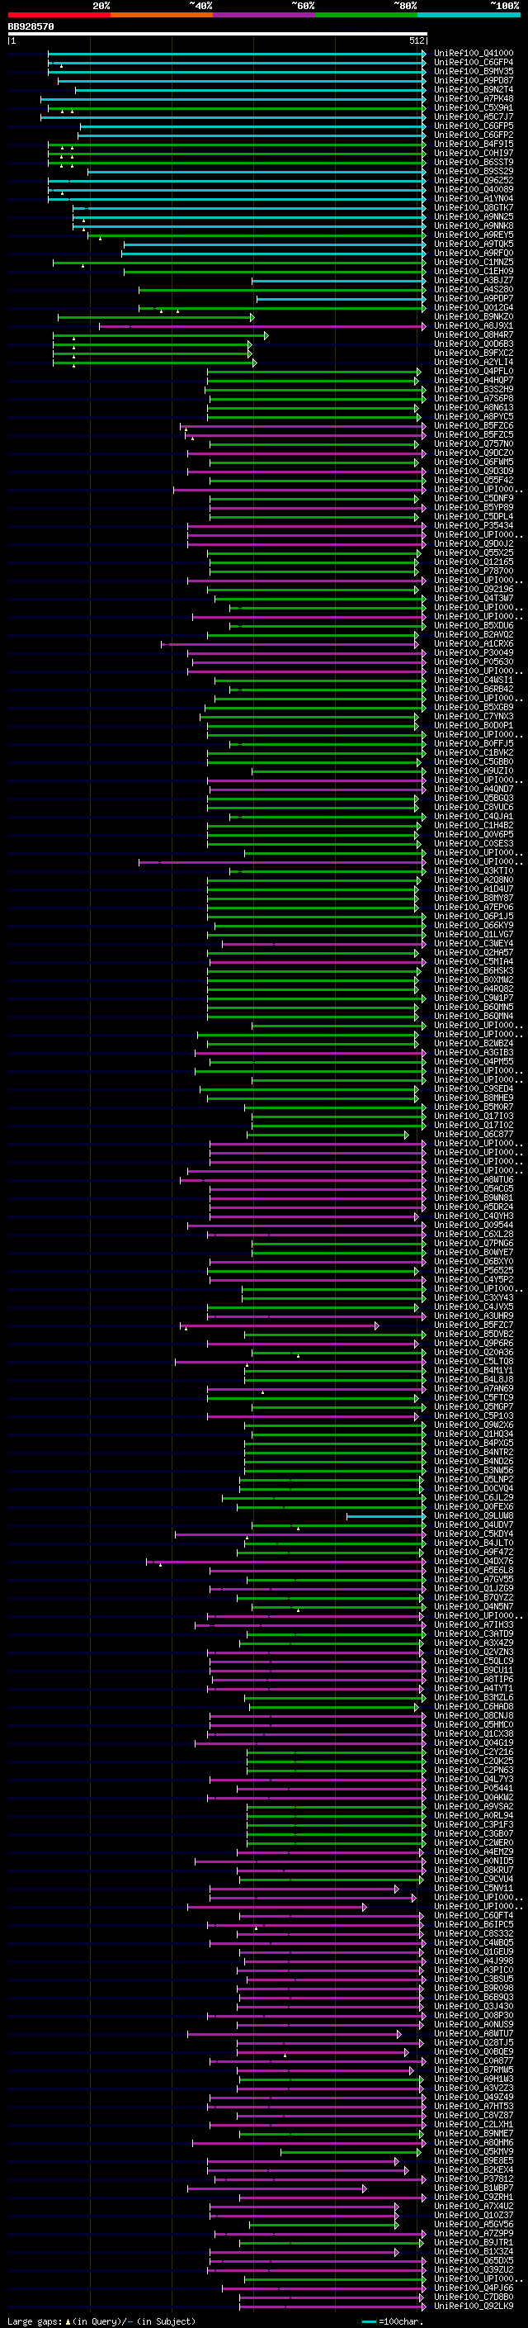
Task: Select the UniRef100_A9REY5 label
Action: (474, 235)
